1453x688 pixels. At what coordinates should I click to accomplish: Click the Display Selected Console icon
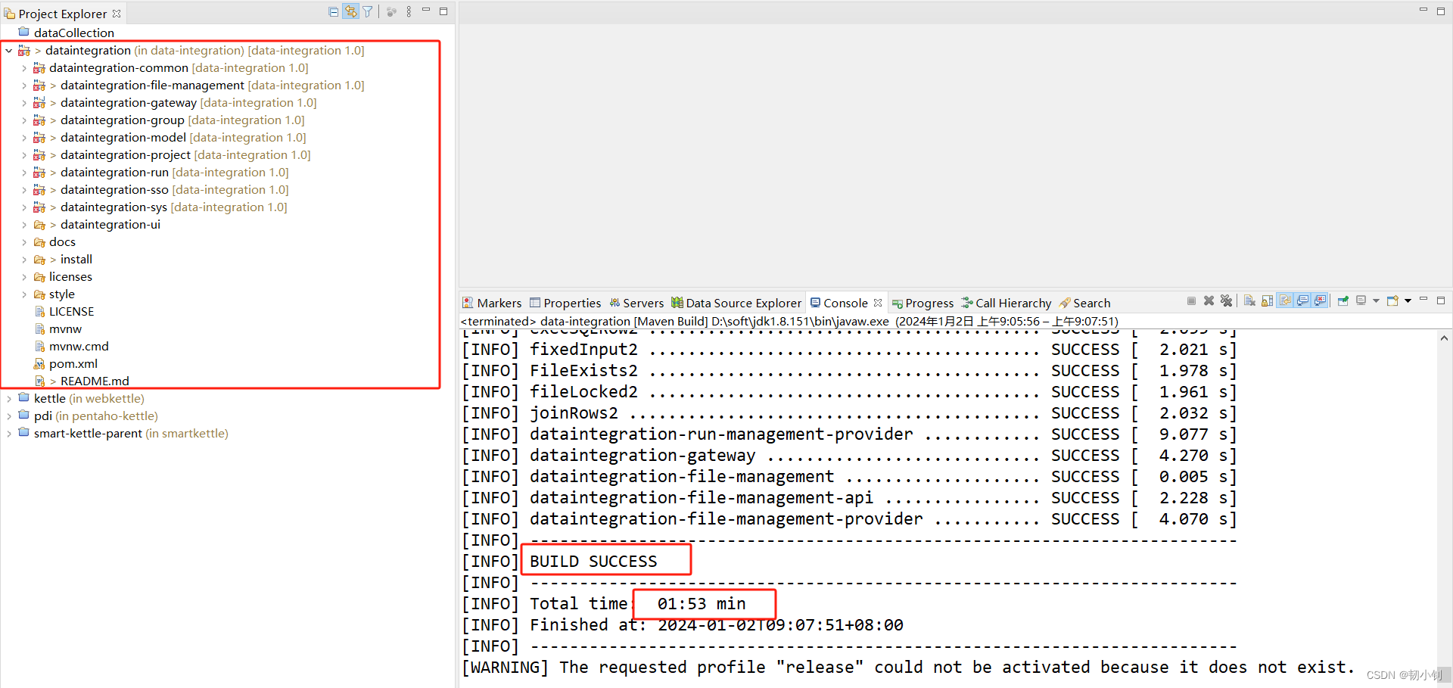click(1361, 301)
